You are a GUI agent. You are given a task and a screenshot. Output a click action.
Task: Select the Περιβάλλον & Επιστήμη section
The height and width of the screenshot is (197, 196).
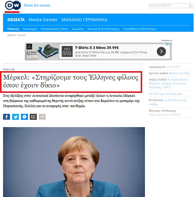click(139, 29)
